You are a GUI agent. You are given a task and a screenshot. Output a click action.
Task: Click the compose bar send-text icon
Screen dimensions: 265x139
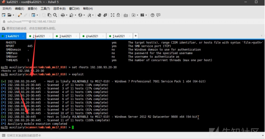tap(3, 135)
